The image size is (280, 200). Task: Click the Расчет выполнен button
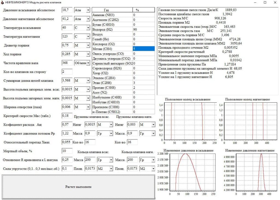[78, 187]
